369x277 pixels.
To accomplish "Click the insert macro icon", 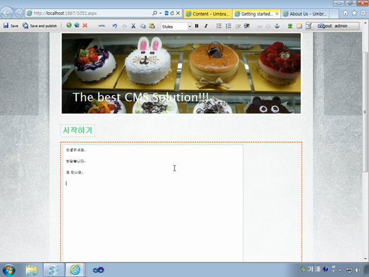I will coord(299,26).
